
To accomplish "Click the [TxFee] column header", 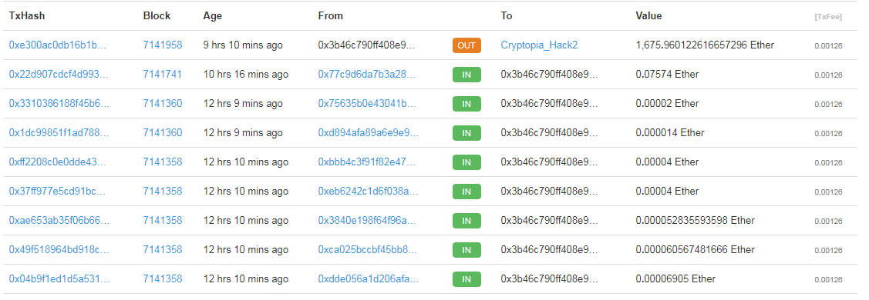I will click(x=828, y=17).
